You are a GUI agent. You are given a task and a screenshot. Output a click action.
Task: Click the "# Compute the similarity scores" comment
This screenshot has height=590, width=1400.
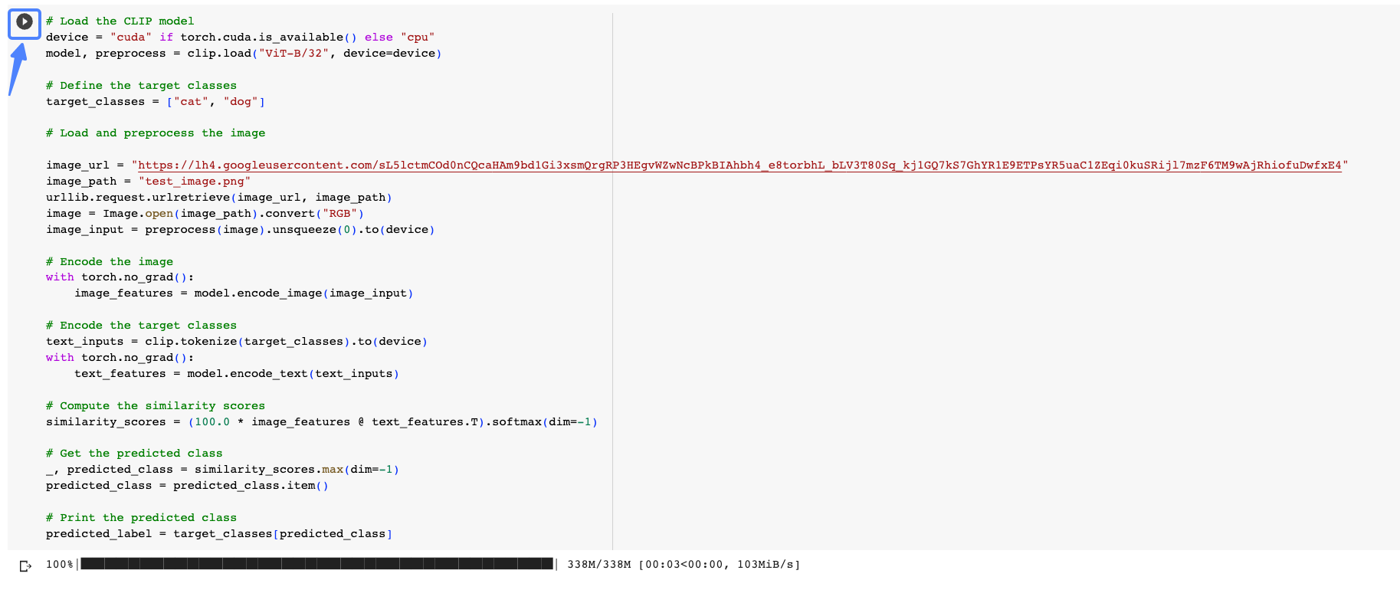[x=155, y=406]
